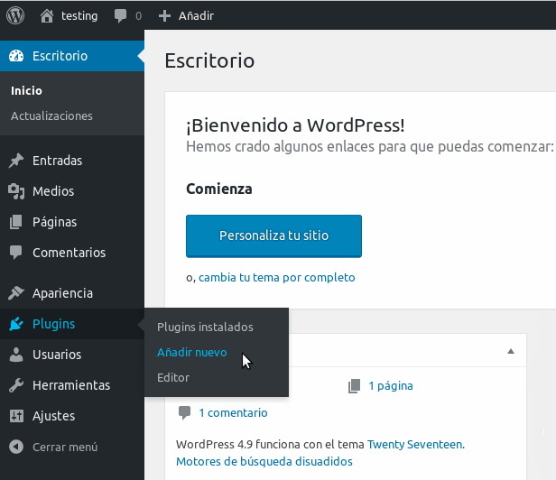
Task: Click the comments bubble icon in toolbar
Action: [x=121, y=15]
